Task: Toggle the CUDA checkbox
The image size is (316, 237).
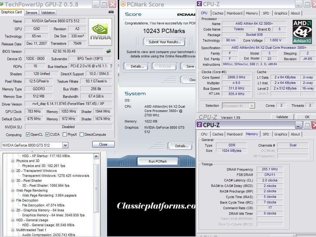Action: coord(47,135)
